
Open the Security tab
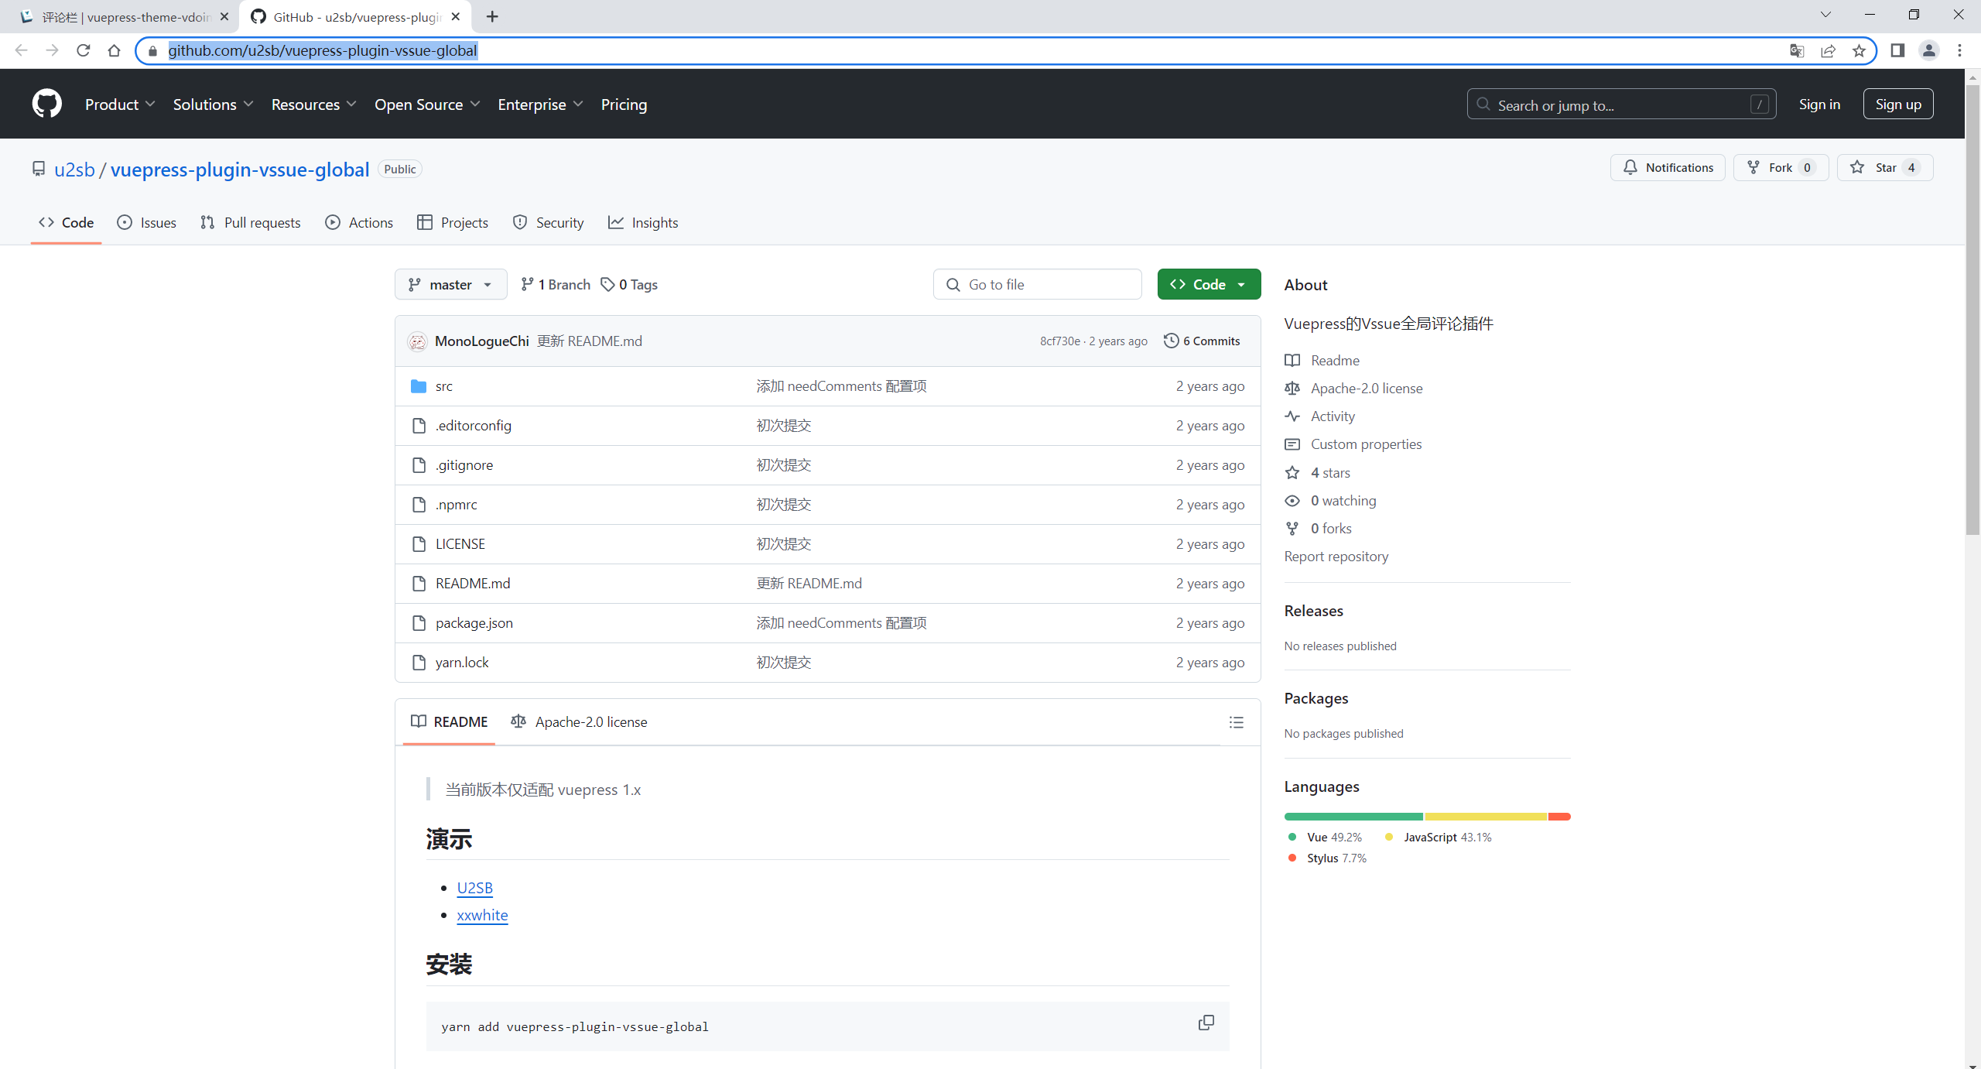(x=549, y=223)
